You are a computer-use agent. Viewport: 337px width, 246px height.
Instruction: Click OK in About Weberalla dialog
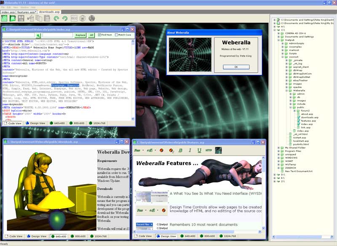coord(236,67)
